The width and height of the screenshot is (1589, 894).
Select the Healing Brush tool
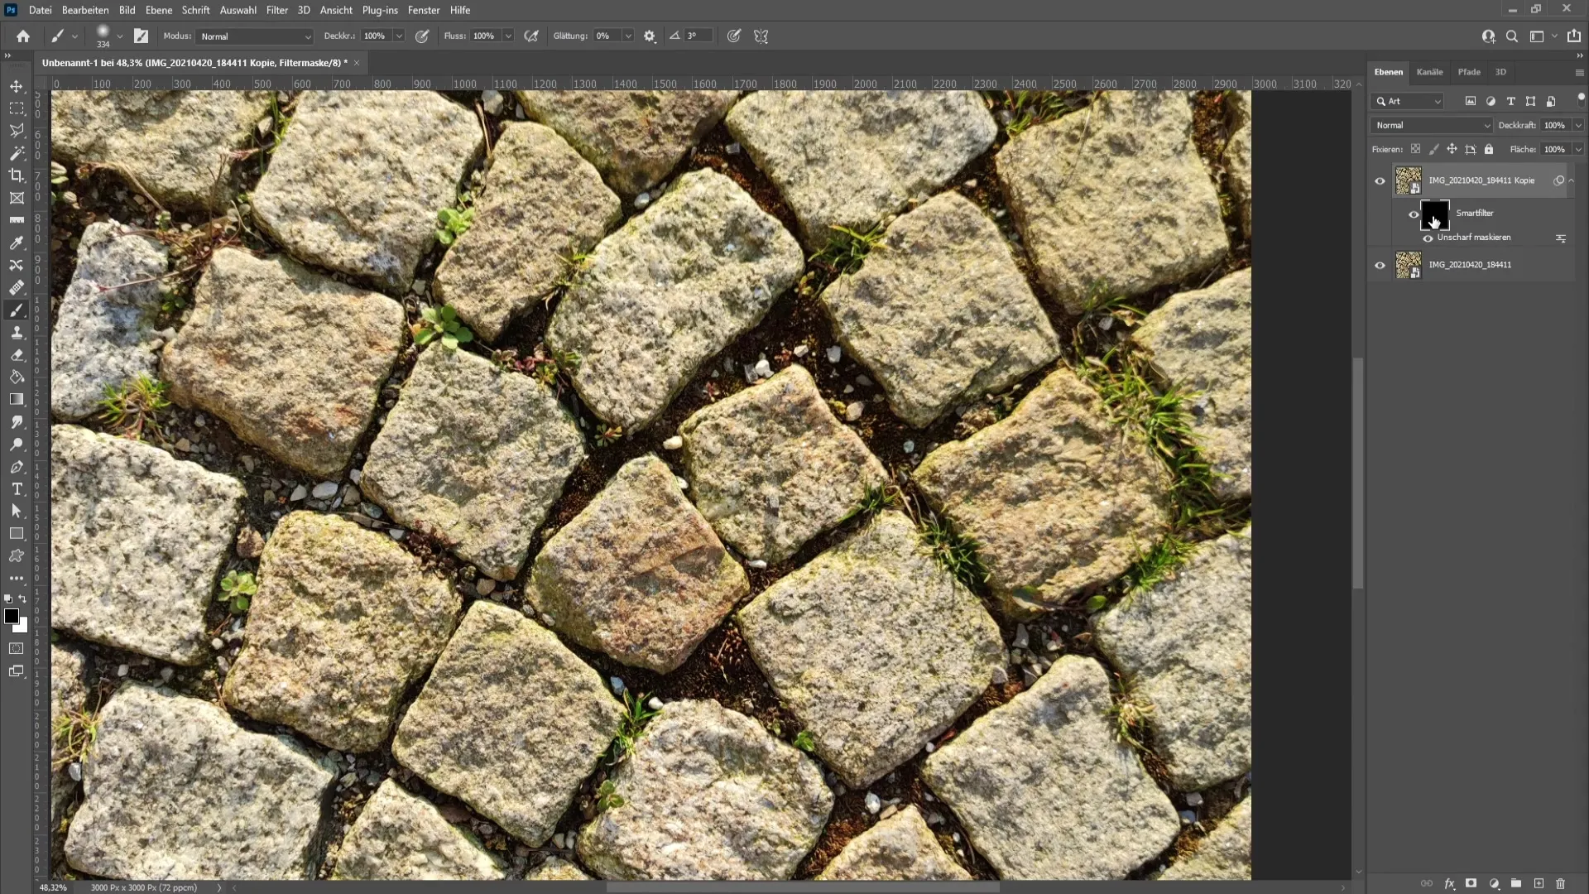tap(17, 287)
